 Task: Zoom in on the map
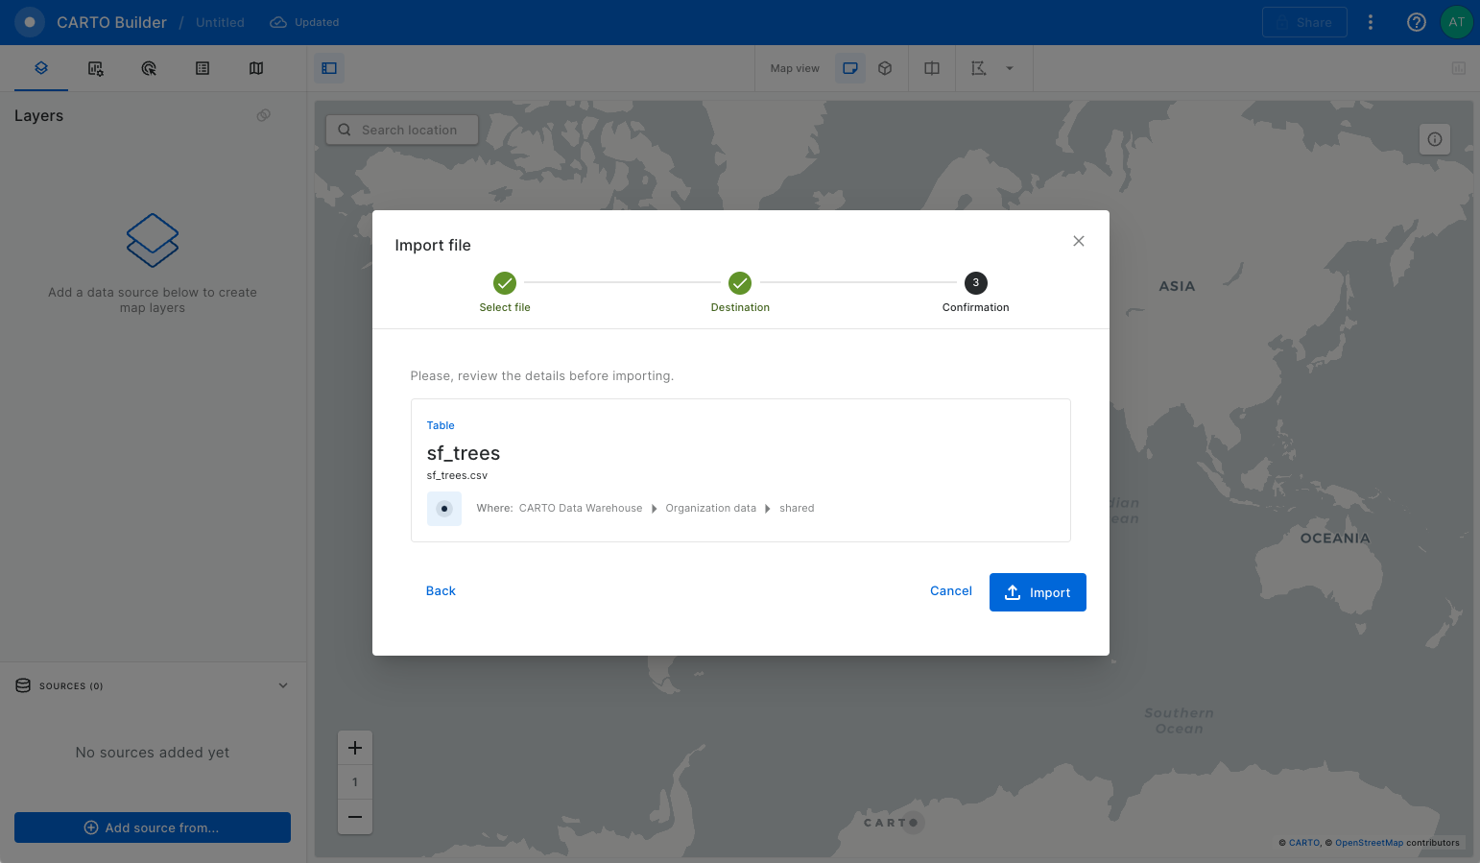pos(355,748)
